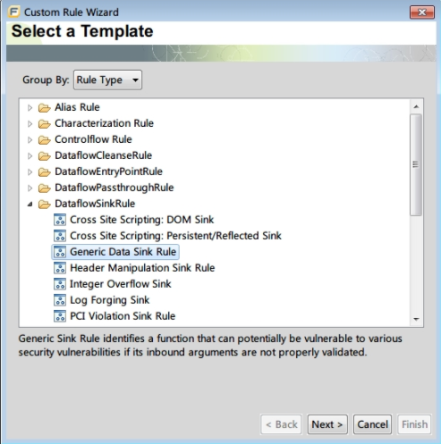Click the PCI Violation Sink Rule icon
Image resolution: width=441 pixels, height=444 pixels.
tap(60, 316)
